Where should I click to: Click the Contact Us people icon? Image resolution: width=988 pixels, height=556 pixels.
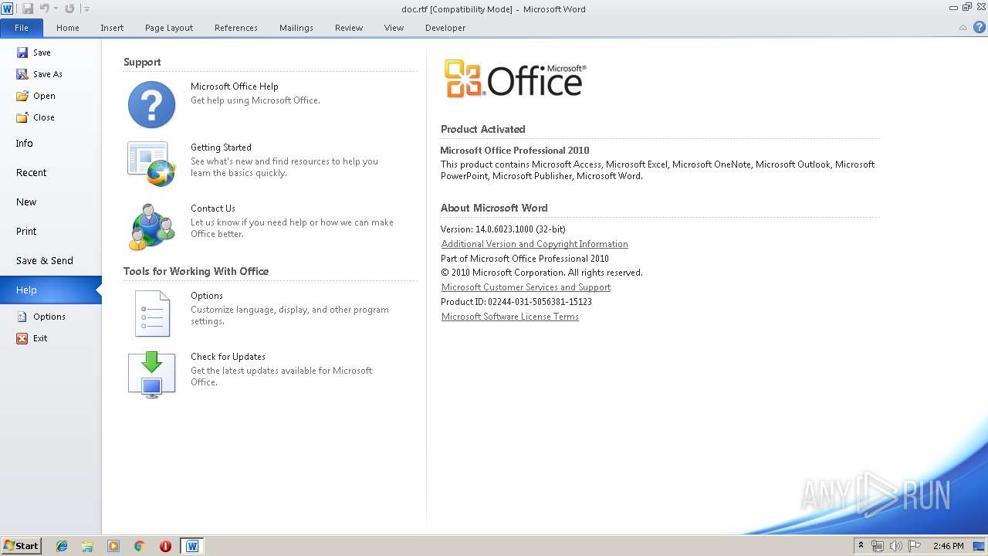pyautogui.click(x=152, y=226)
